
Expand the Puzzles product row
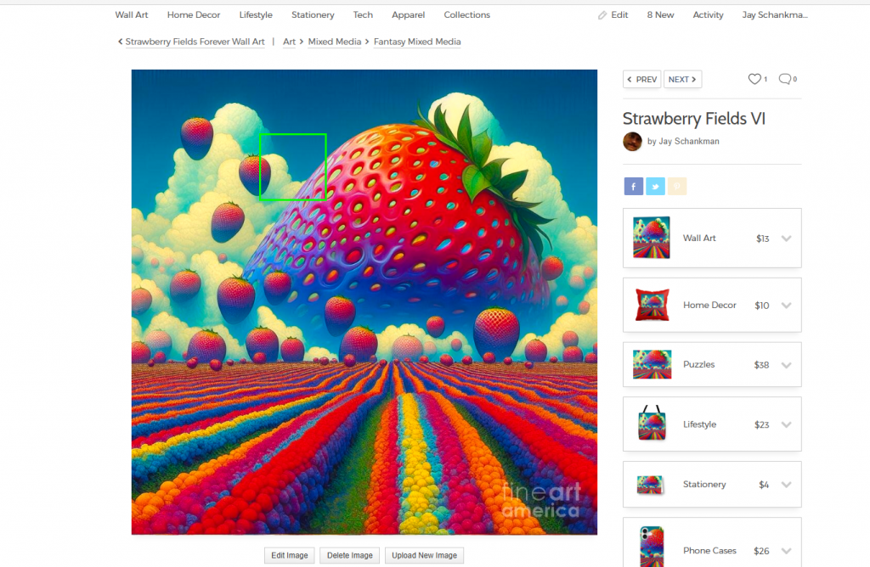pos(786,365)
